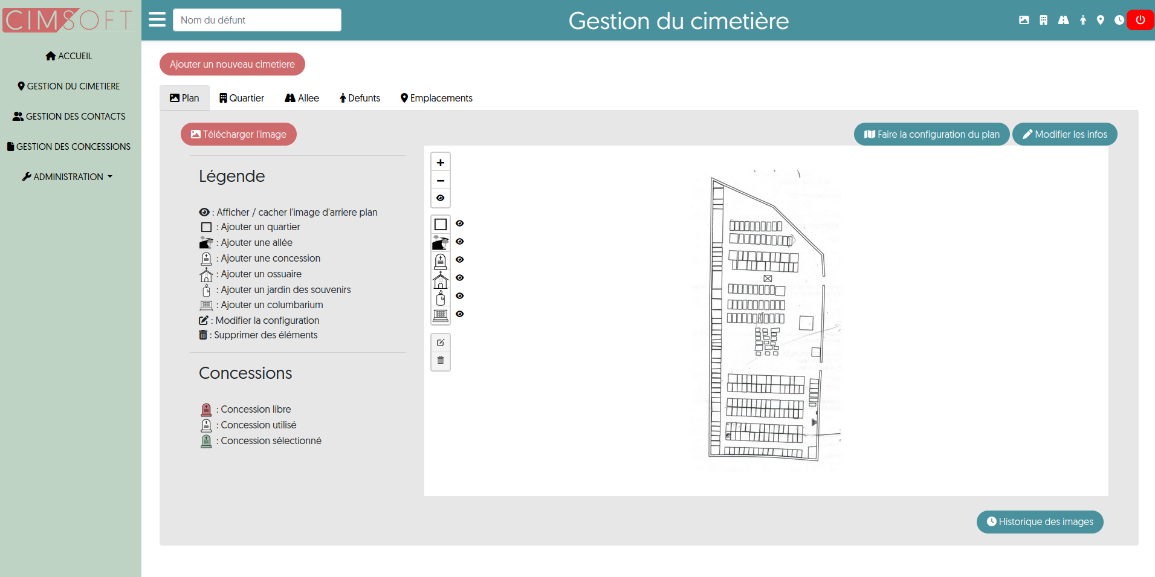
Task: Click the 'Nom du défunt' search field
Action: (x=257, y=19)
